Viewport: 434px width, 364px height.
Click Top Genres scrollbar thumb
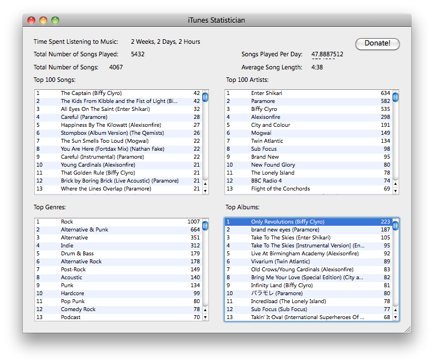tap(205, 226)
